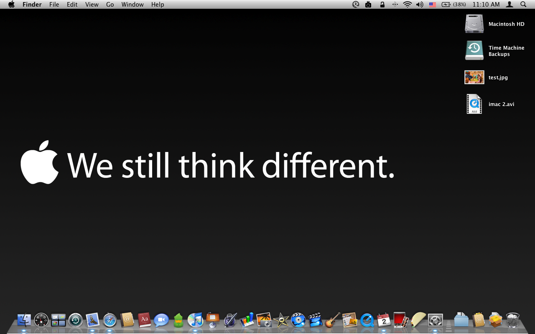535x334 pixels.
Task: Launch Keynote podium icon
Action: click(x=213, y=320)
